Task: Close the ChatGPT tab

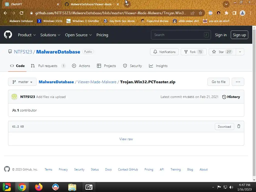Action: [58, 4]
